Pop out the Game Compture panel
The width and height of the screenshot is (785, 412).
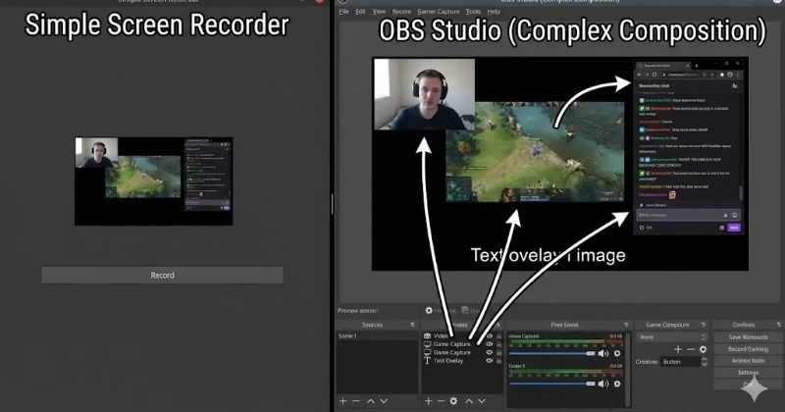point(704,325)
